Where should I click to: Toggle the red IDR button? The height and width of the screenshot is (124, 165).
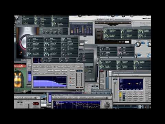point(36,104)
